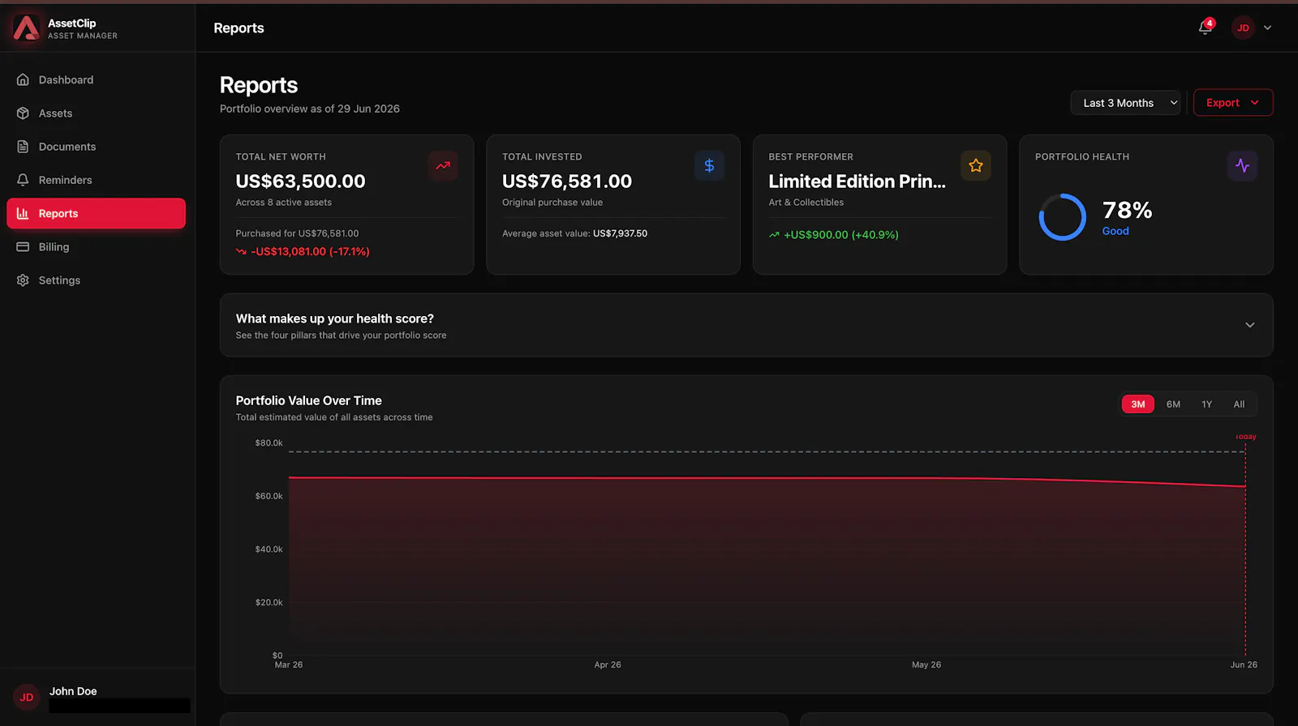Click the star icon on Best Performer card
The image size is (1298, 726).
tap(976, 165)
